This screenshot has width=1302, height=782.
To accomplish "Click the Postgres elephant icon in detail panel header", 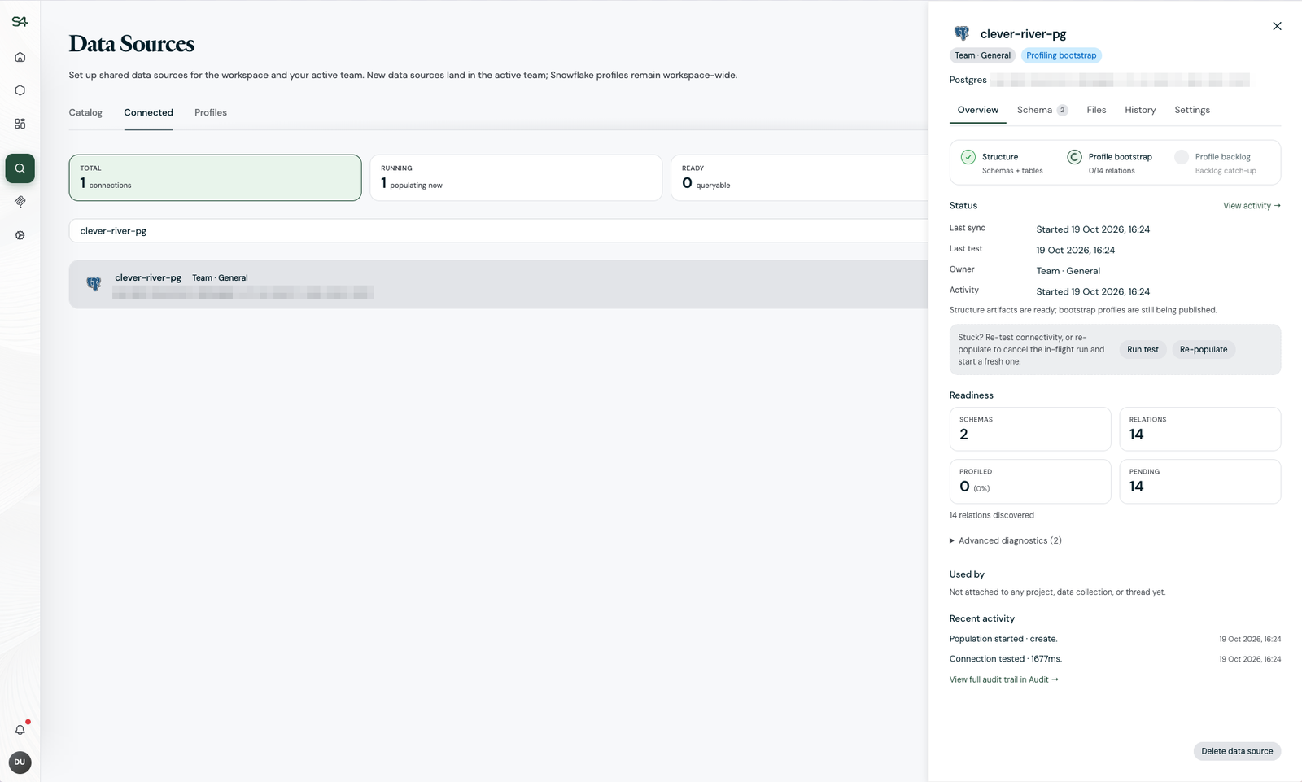I will [962, 33].
